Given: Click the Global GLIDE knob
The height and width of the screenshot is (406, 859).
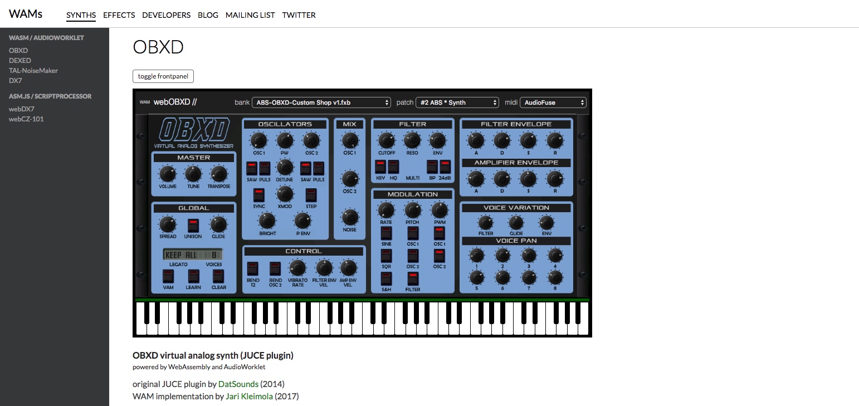Looking at the screenshot, I should pos(218,224).
